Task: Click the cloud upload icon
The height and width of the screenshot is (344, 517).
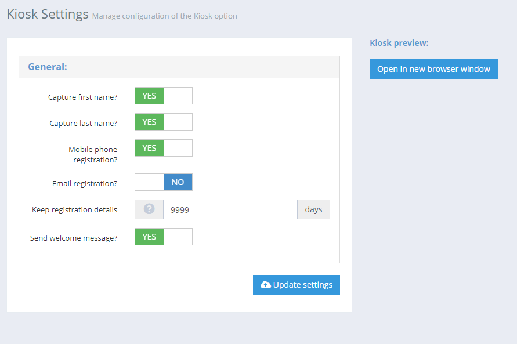Action: (265, 285)
